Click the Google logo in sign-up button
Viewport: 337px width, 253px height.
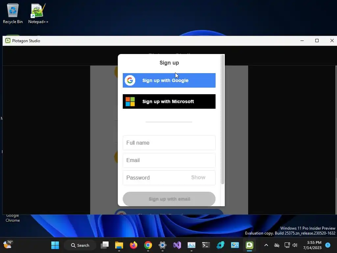click(x=130, y=80)
